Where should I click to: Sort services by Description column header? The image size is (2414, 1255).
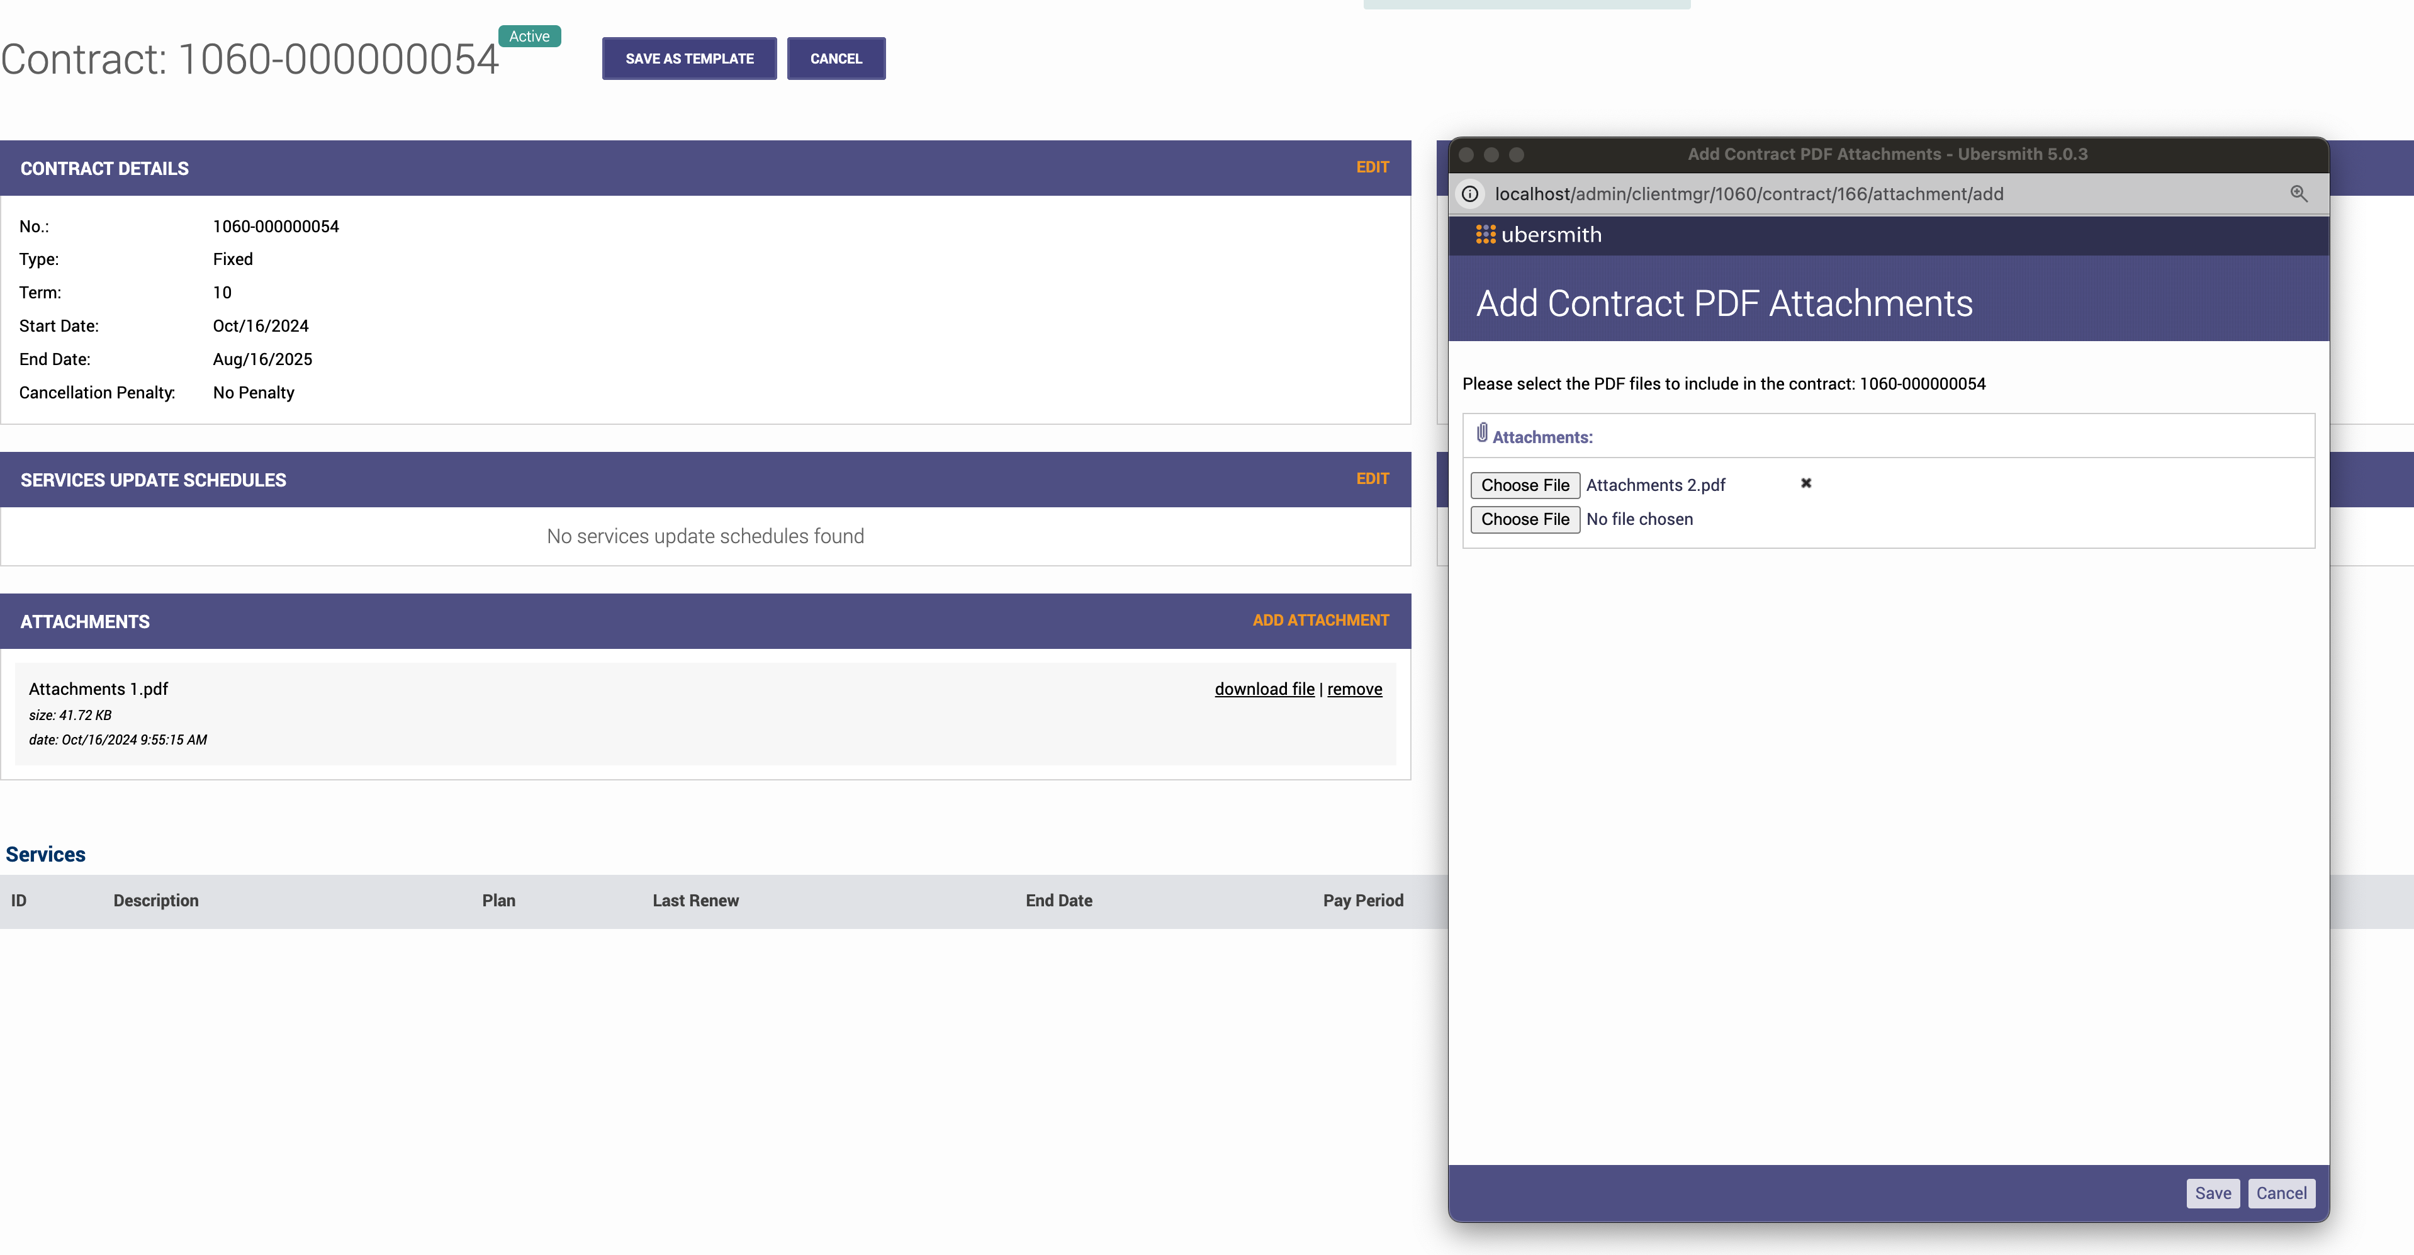[x=155, y=901]
